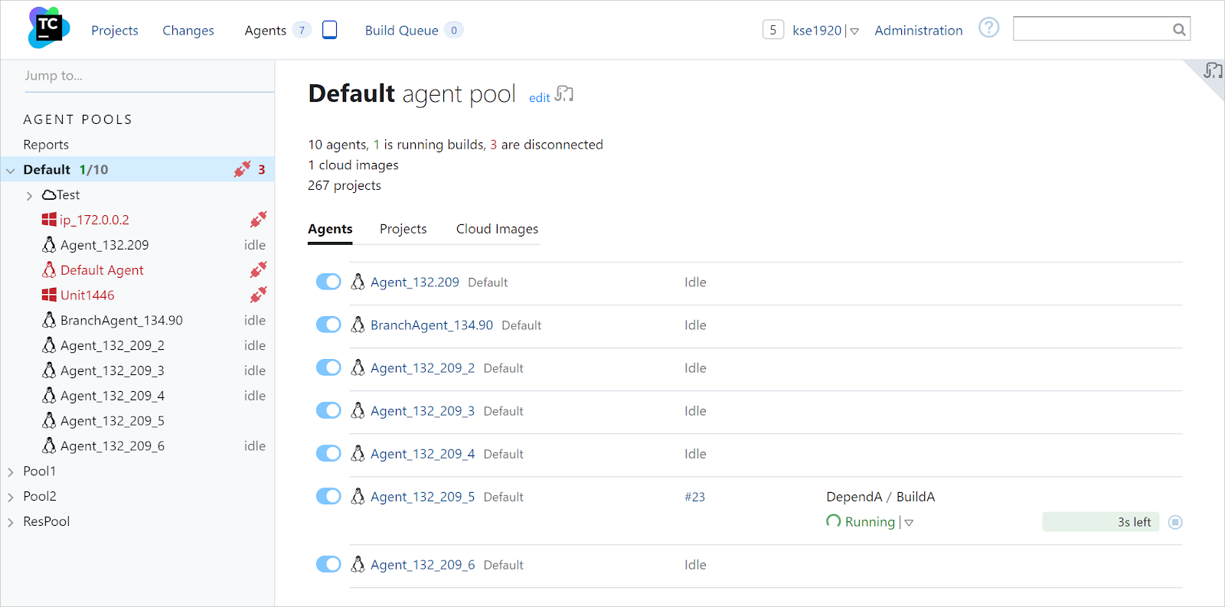This screenshot has width=1225, height=607.
Task: Open build #23 link
Action: point(694,497)
